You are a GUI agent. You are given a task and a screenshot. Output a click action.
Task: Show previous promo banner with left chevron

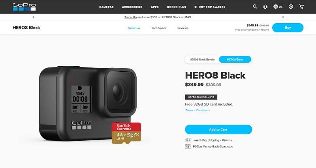point(33,17)
